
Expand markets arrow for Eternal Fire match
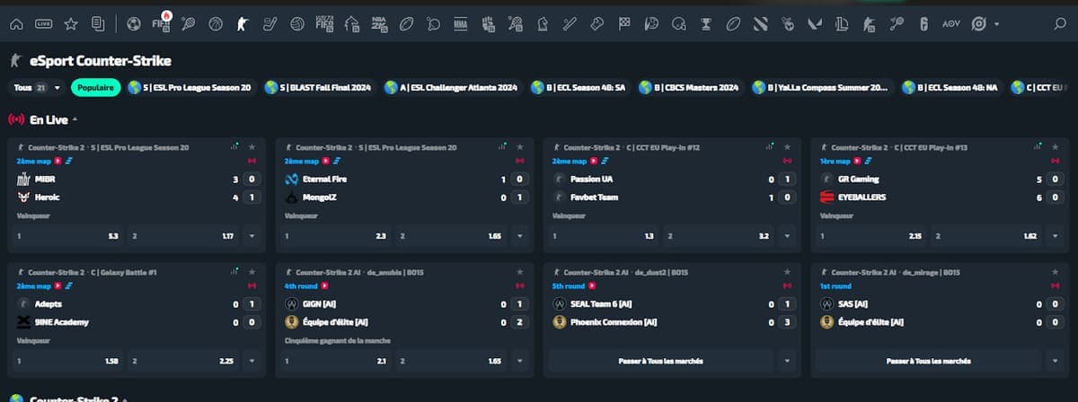(519, 236)
